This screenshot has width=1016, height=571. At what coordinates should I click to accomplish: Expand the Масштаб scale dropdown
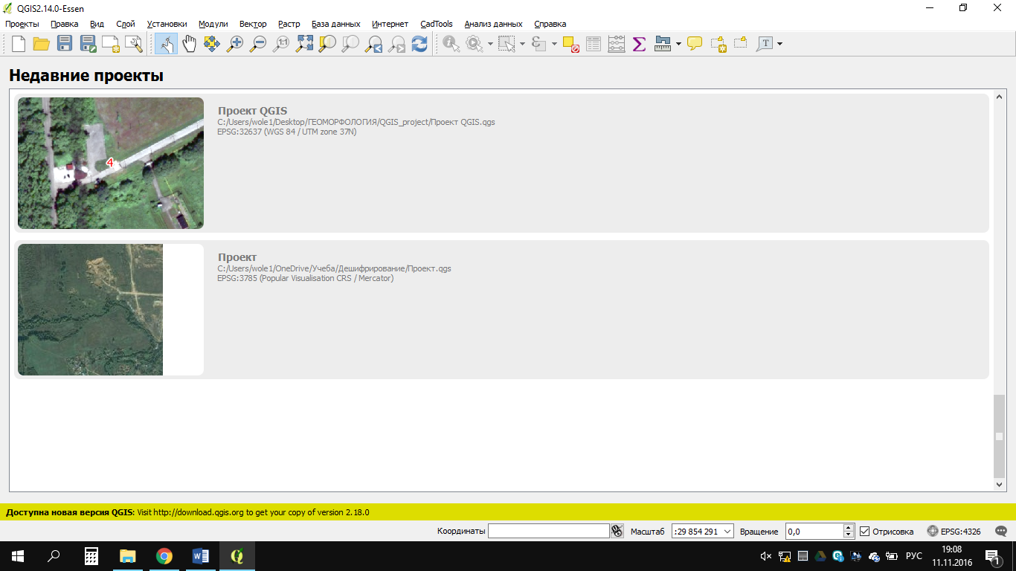727,532
